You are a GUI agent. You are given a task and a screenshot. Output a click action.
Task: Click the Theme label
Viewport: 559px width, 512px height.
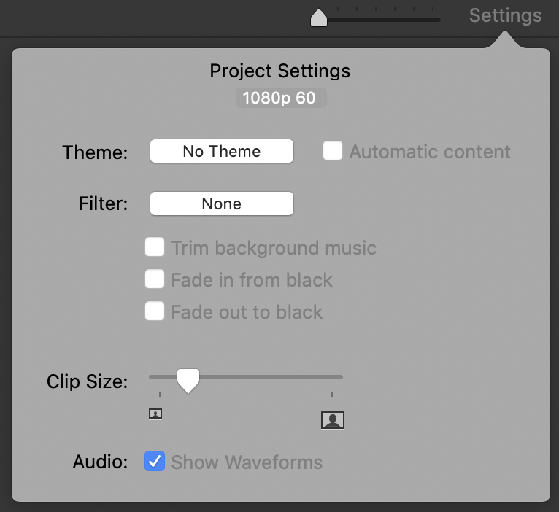[x=95, y=152]
